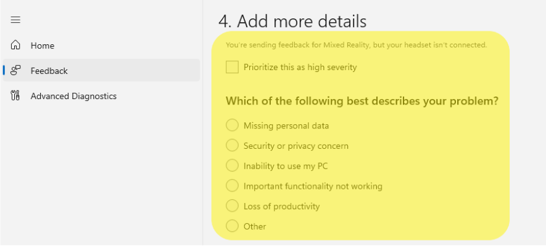Click the Mixed Reality headset notice text
The image size is (546, 246).
356,45
